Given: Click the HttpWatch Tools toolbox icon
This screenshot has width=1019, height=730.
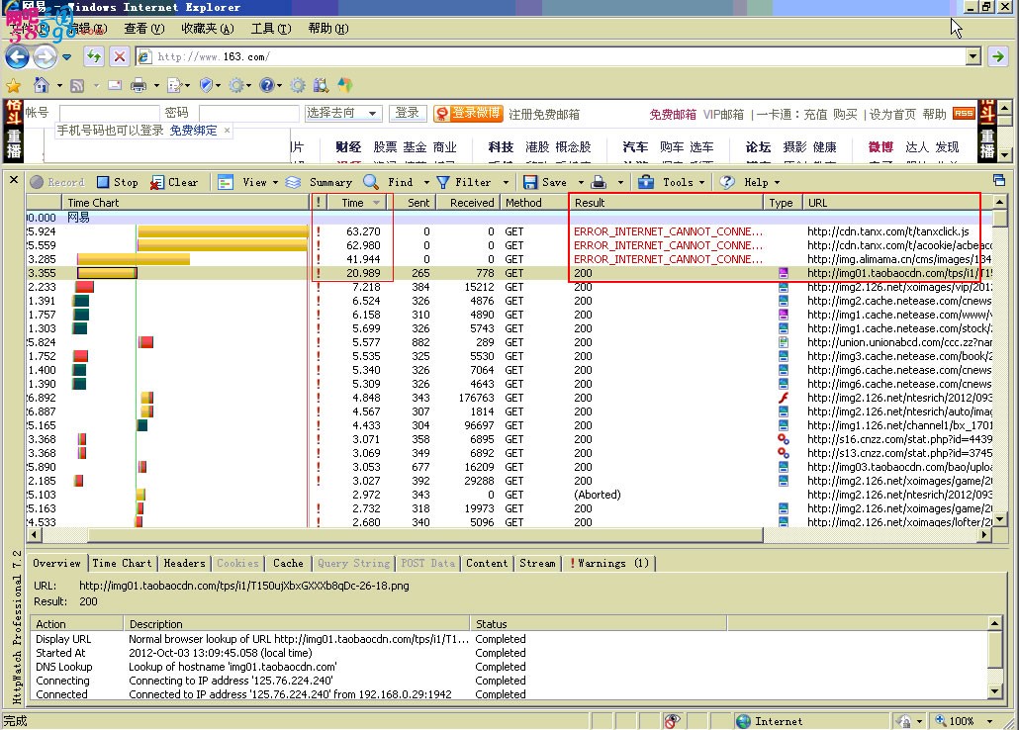Looking at the screenshot, I should [x=645, y=182].
